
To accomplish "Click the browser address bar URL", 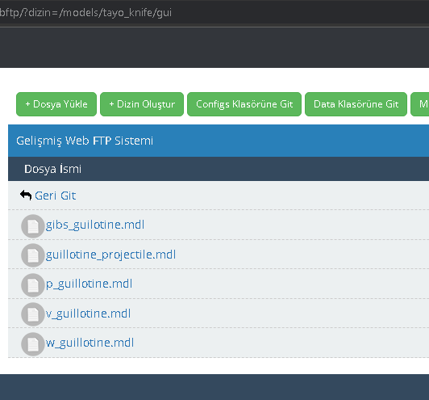I will [x=86, y=13].
